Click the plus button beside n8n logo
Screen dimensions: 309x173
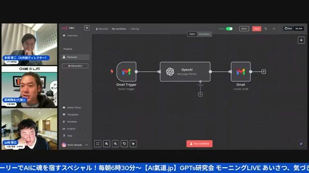pos(87,28)
